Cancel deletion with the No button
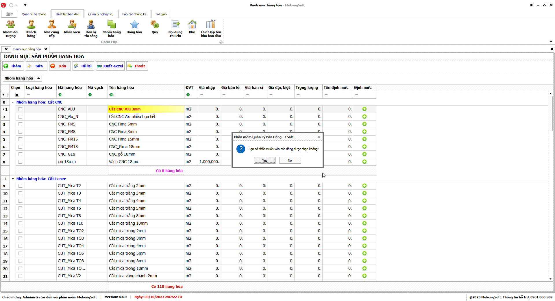 (290, 160)
